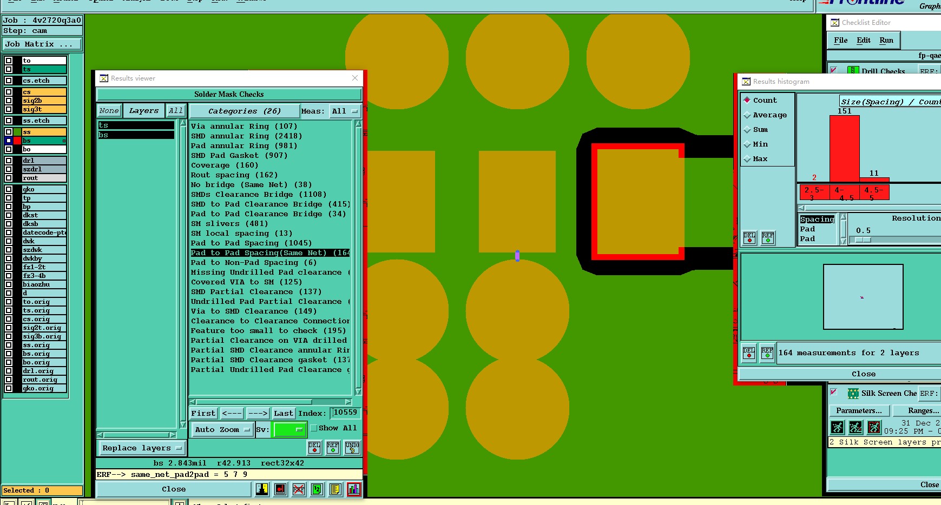Click the 2.5-3 range swatch
The image size is (941, 505).
pyautogui.click(x=814, y=192)
